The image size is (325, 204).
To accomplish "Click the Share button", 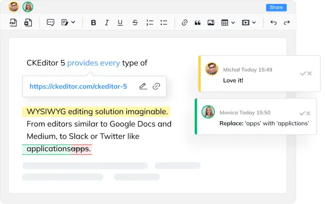I will pos(276,7).
